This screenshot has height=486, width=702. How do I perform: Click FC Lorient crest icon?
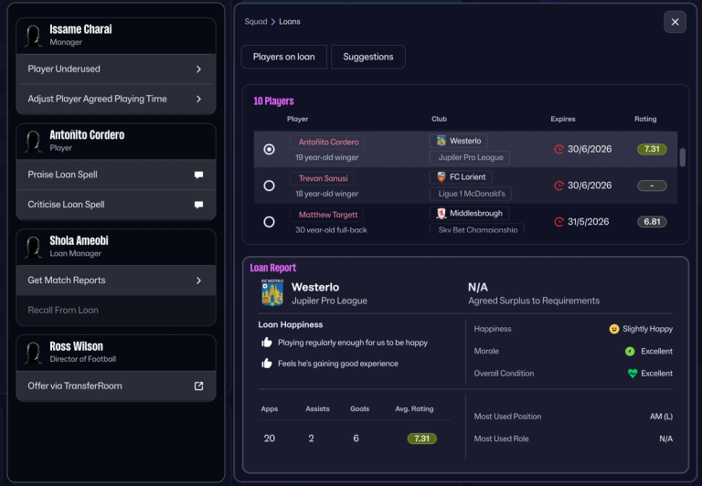click(x=441, y=176)
